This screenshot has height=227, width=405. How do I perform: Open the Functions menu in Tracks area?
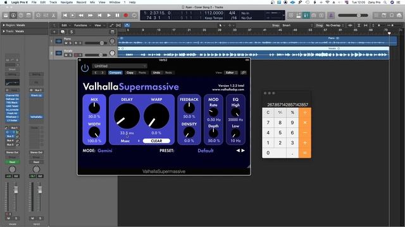pos(82,25)
